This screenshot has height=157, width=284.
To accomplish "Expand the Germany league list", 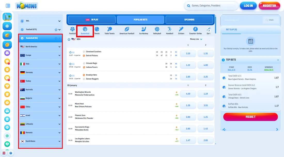I will [40, 72].
